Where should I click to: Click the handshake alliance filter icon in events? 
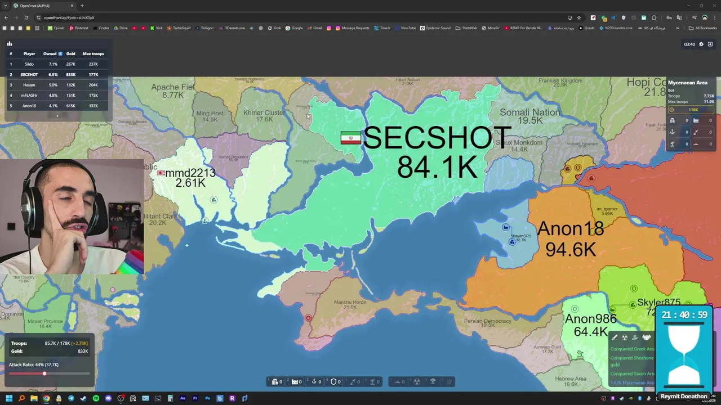[647, 337]
